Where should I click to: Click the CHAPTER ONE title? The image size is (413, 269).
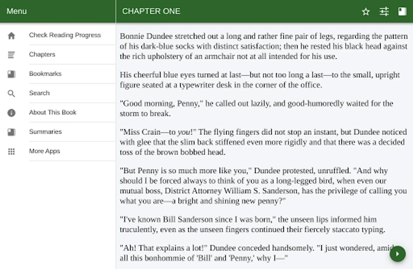pos(151,11)
